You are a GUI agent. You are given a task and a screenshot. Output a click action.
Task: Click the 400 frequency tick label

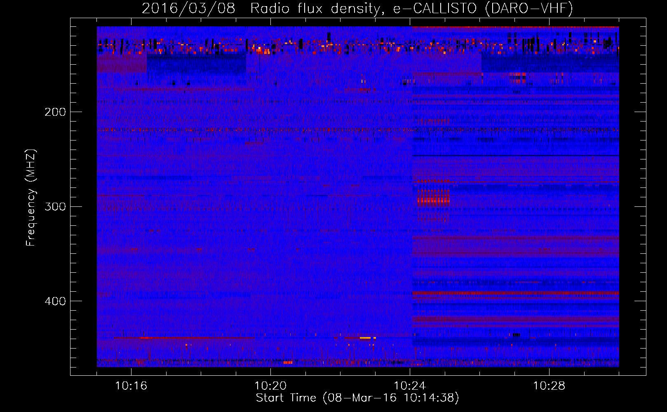pyautogui.click(x=55, y=301)
